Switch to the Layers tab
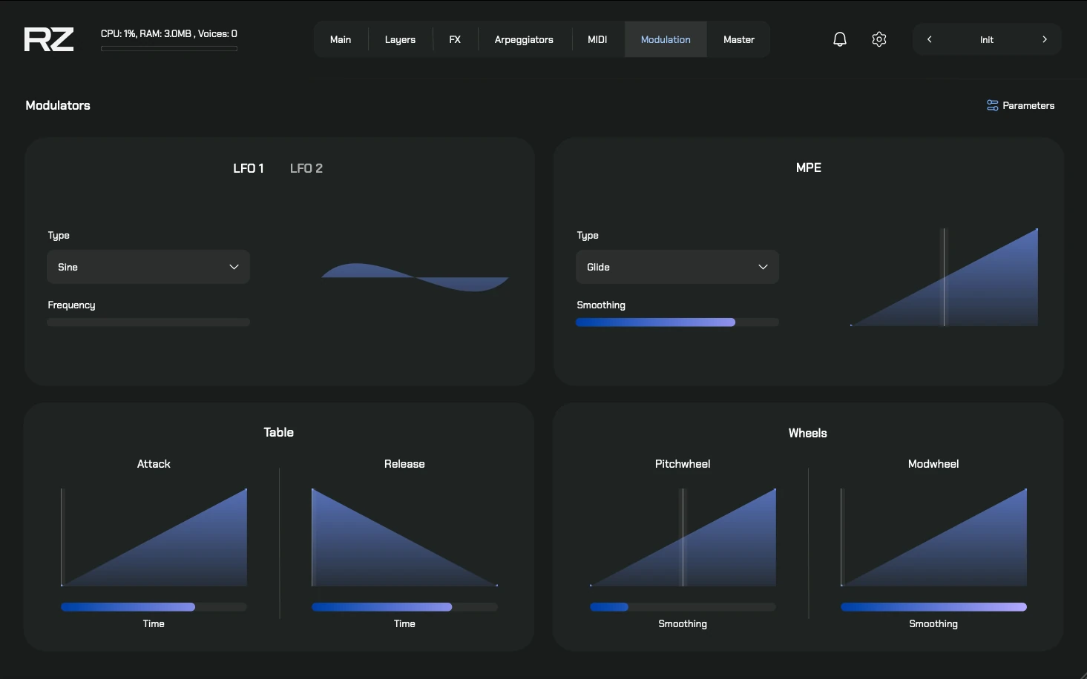The height and width of the screenshot is (679, 1087). [x=400, y=40]
